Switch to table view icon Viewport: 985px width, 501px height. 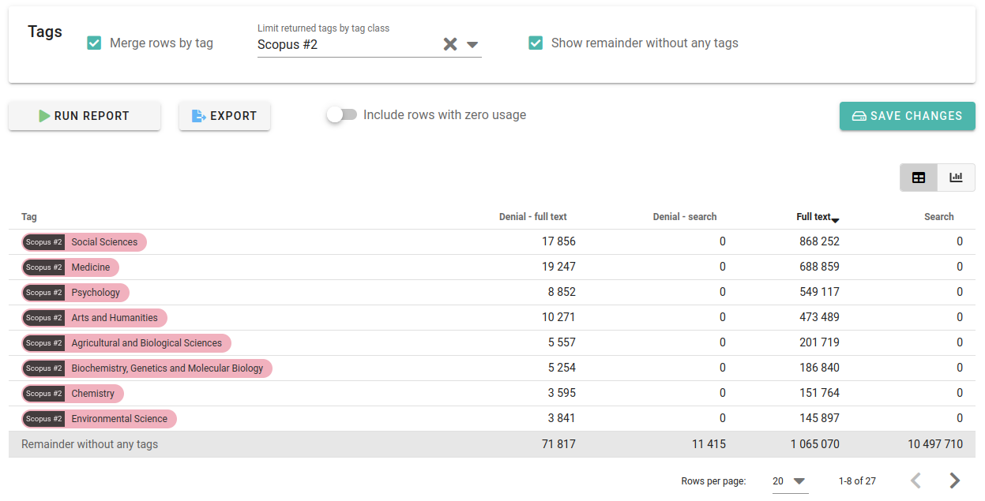[x=919, y=178]
